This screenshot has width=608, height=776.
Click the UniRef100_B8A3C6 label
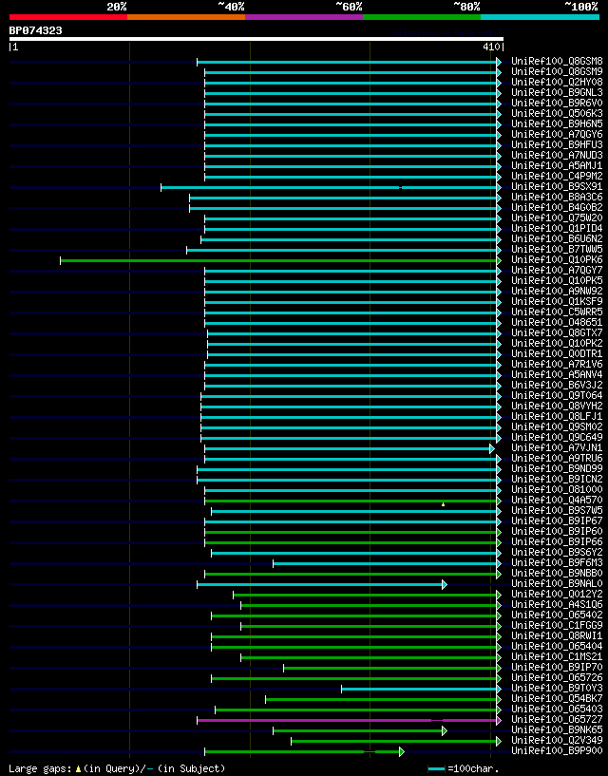[557, 198]
